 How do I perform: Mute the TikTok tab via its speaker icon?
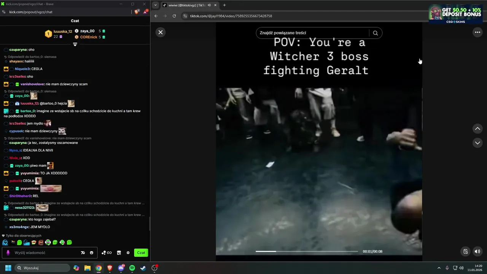209,5
